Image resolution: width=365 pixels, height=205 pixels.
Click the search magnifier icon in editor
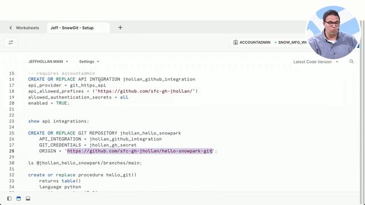351,61
